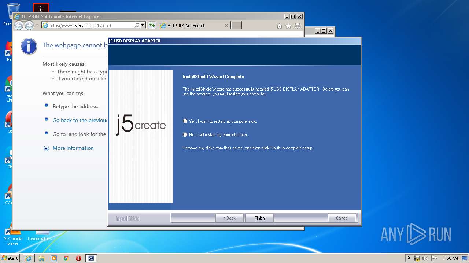Open the Internet Explorer Home icon

[x=279, y=26]
